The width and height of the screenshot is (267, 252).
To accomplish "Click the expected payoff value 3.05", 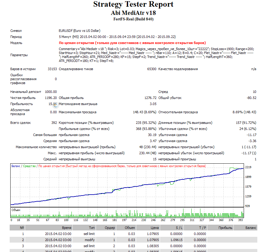I will click(x=153, y=104).
